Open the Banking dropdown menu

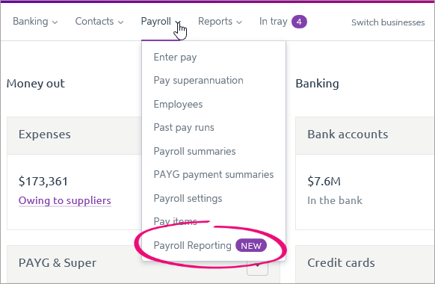coord(35,22)
